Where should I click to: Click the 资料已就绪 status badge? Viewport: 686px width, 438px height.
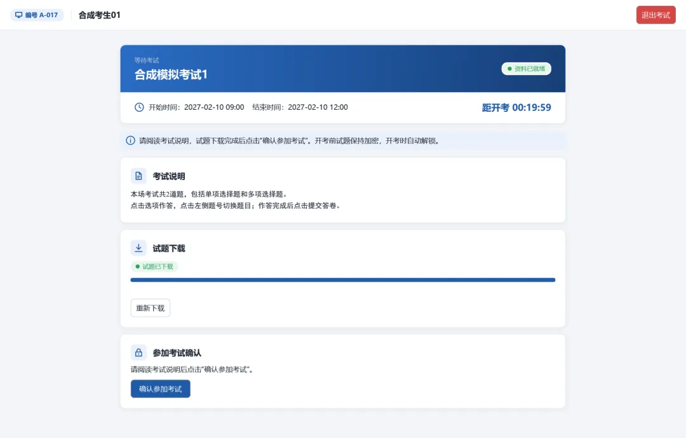click(527, 69)
